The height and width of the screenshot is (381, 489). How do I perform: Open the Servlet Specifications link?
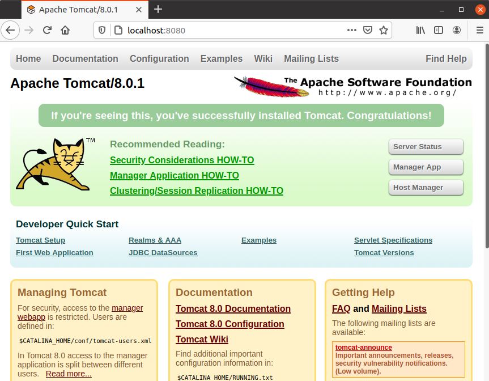[393, 240]
